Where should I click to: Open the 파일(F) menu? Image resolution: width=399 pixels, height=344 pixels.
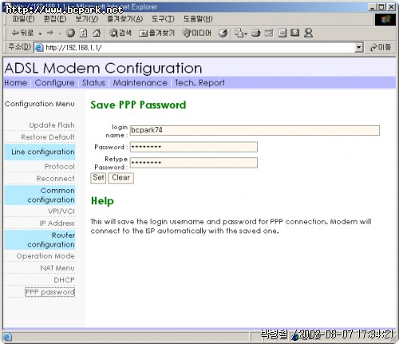23,19
